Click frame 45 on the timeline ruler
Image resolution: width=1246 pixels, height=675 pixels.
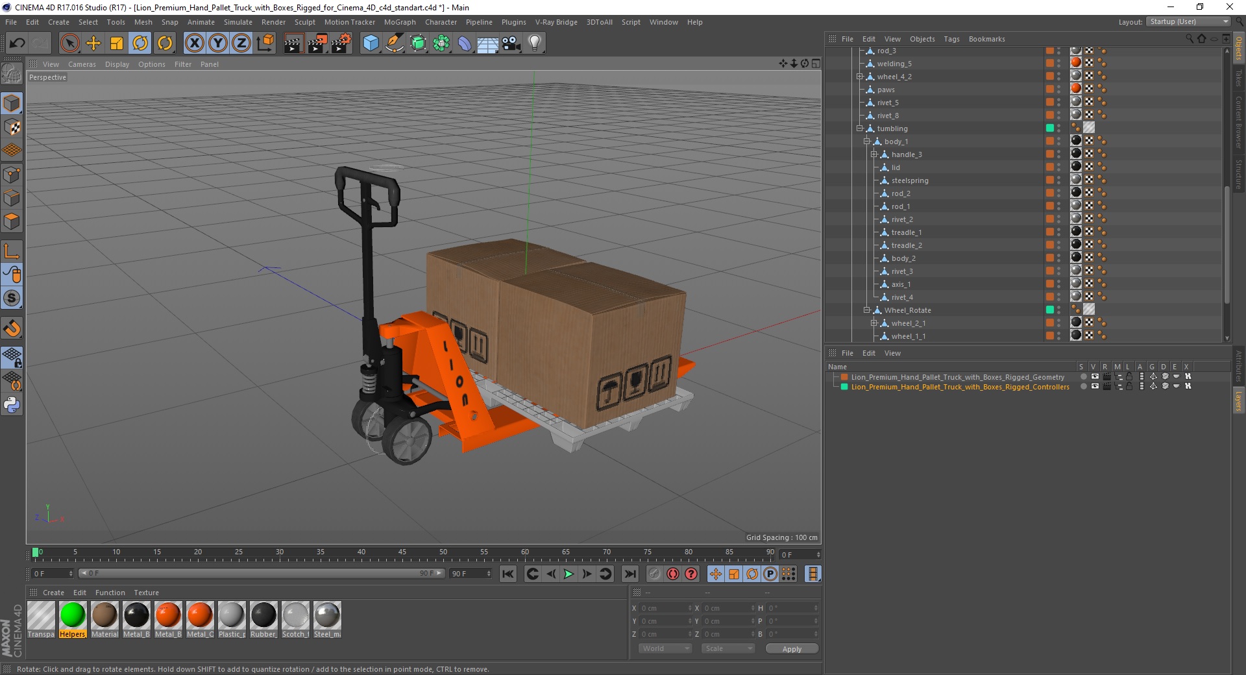pos(402,552)
